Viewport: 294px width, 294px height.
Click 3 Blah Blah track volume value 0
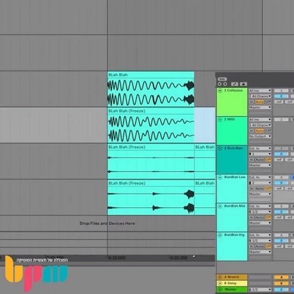[x=281, y=154]
